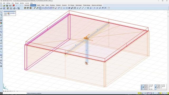Toggle relative Cartesian coordinates d button
The width and height of the screenshot is (169, 95).
pyautogui.click(x=143, y=87)
